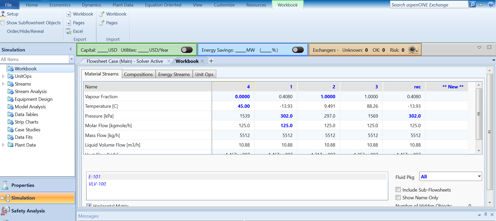This screenshot has width=496, height=221.
Task: Select the Compositions workbook tab
Action: tap(138, 74)
